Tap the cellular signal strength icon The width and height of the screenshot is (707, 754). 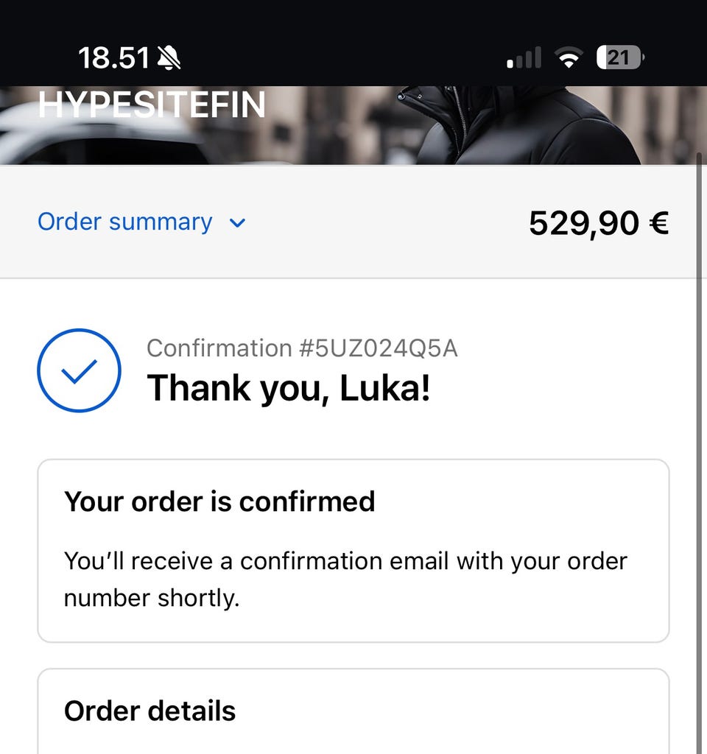click(x=524, y=58)
